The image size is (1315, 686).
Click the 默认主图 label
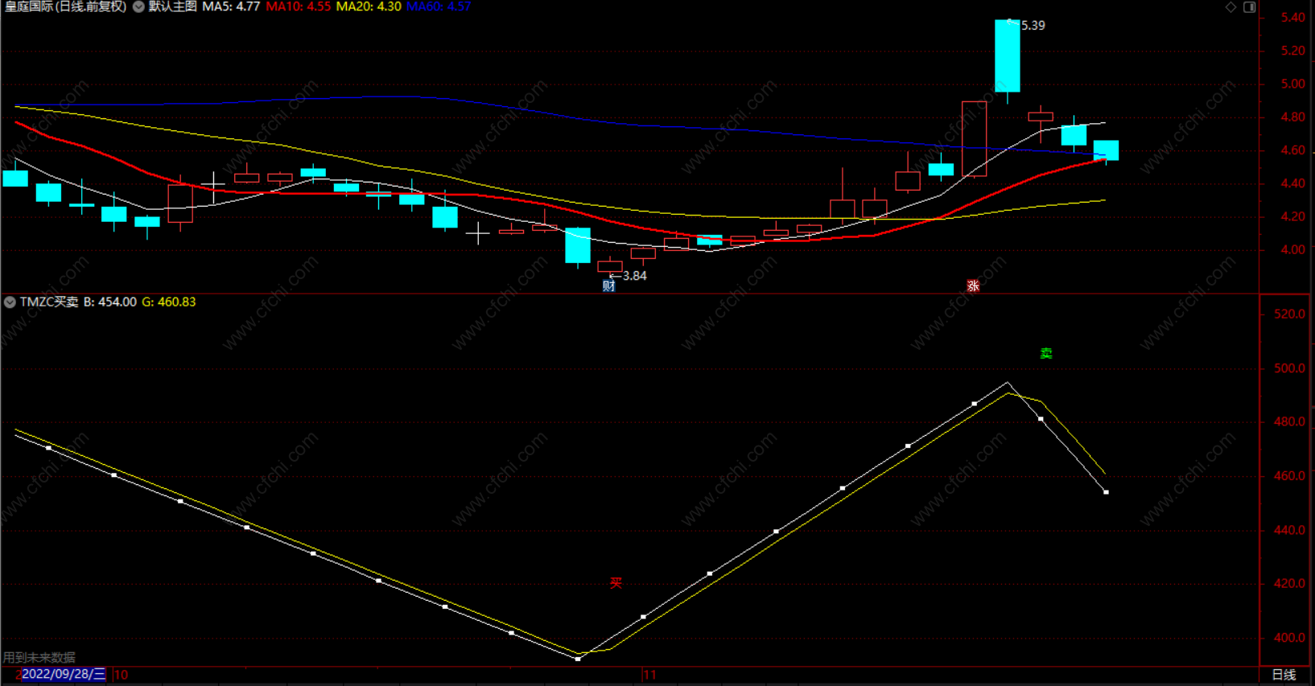coord(172,6)
